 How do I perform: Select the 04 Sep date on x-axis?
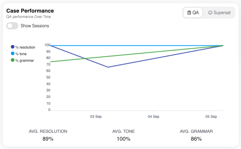[153, 116]
